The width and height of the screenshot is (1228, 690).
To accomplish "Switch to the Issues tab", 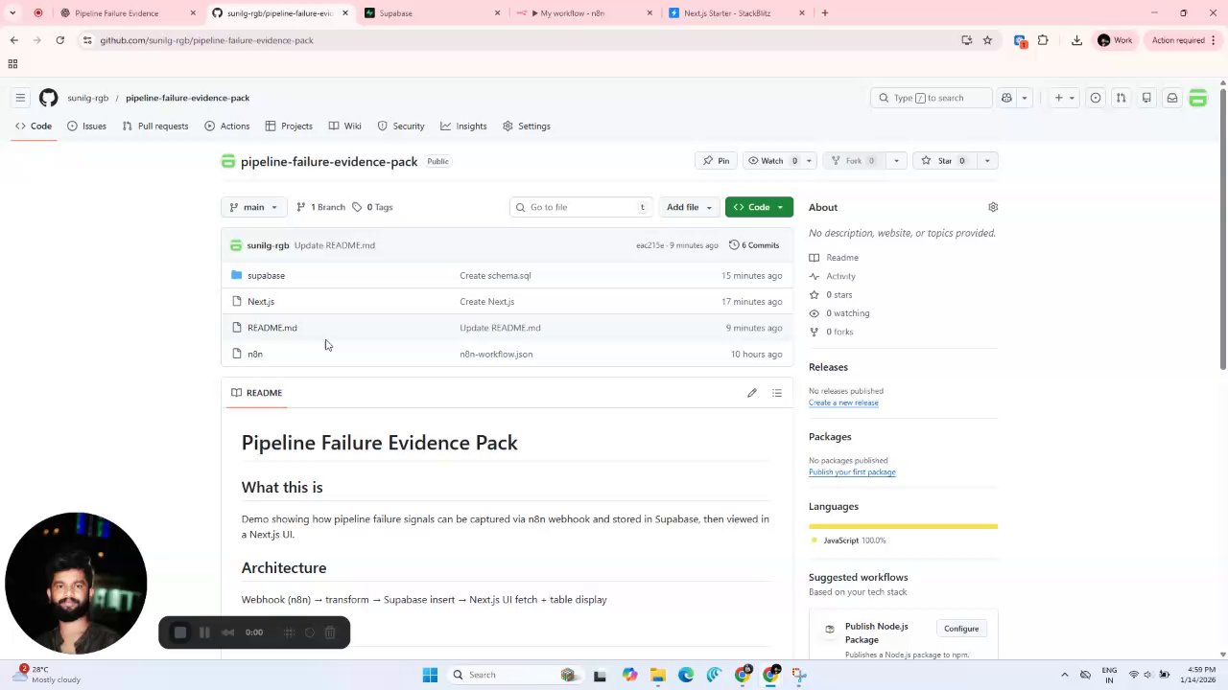I will point(86,126).
